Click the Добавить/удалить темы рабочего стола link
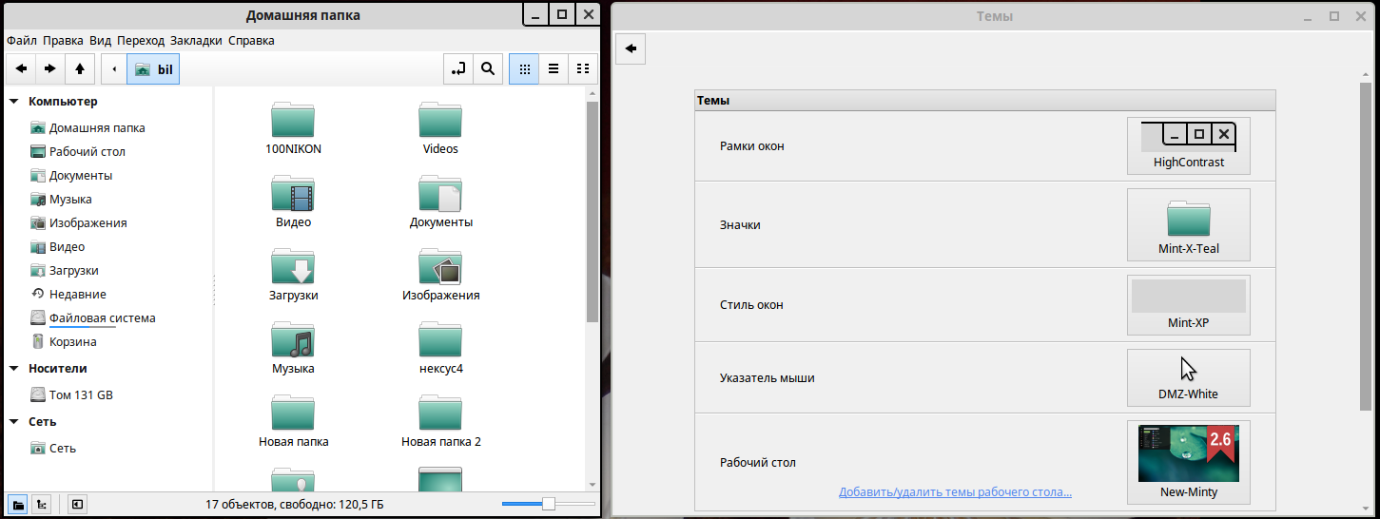 [955, 492]
